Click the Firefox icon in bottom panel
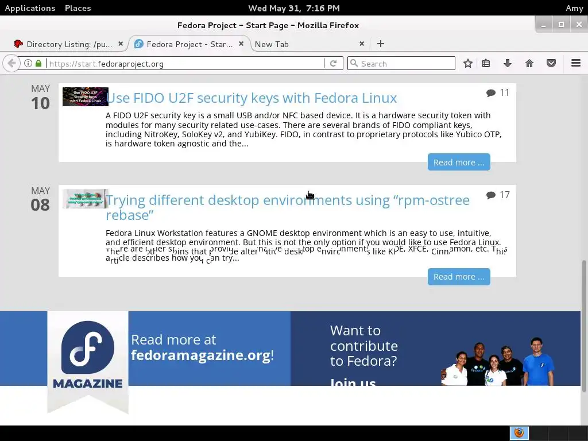588x441 pixels. click(x=519, y=433)
